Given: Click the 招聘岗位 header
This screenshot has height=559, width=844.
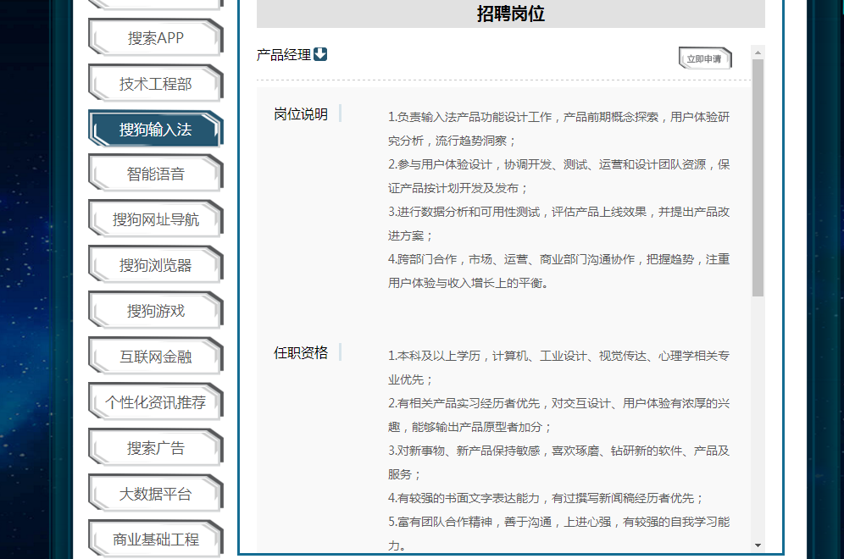Looking at the screenshot, I should 510,14.
